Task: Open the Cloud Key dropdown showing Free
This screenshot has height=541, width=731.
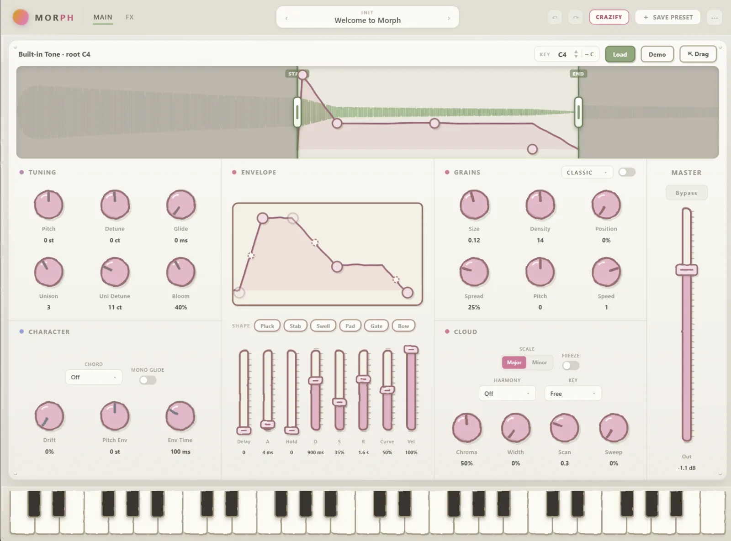Action: pyautogui.click(x=573, y=394)
